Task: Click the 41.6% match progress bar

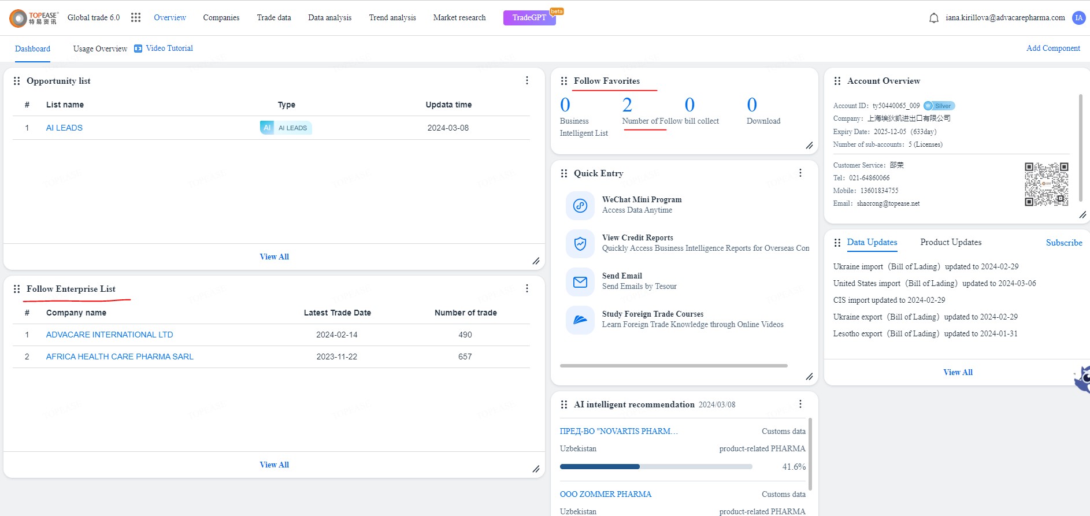Action: [656, 467]
